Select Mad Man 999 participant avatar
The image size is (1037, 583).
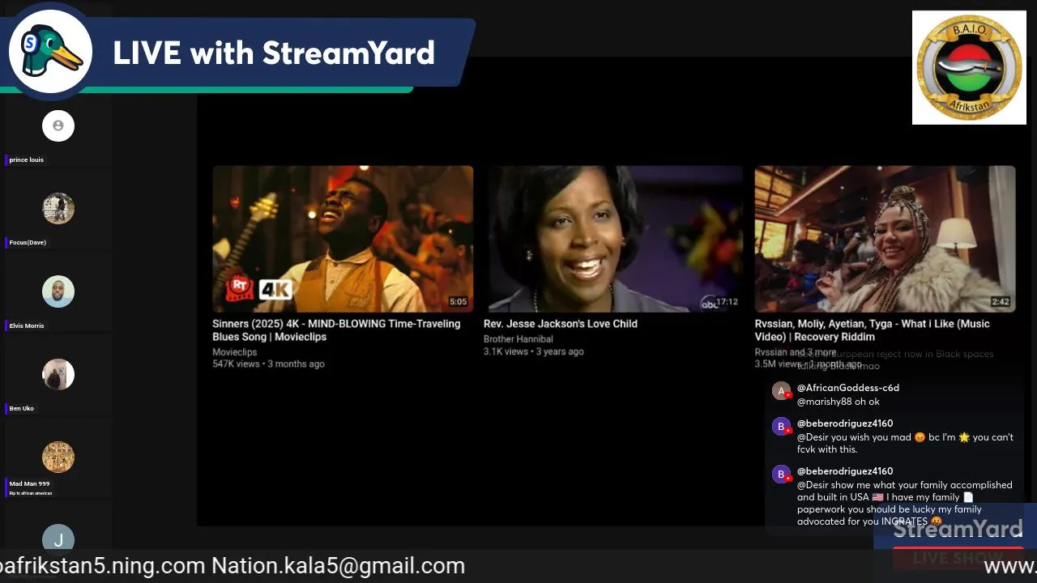[x=58, y=457]
